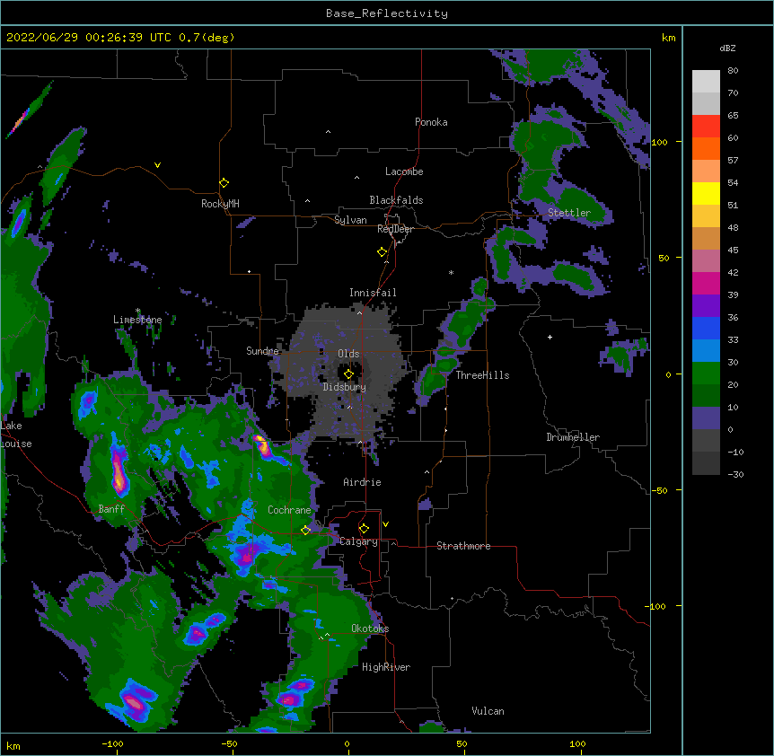This screenshot has width=774, height=756.
Task: Pick the light blue swatch between 33 and 30 dBZ
Action: click(706, 351)
